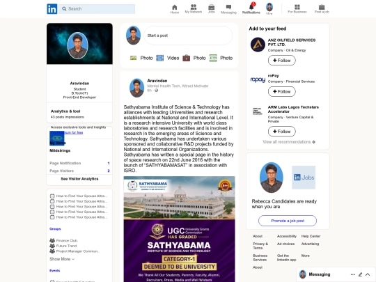Follow ANZ Oilfield Services
Viewport: 376px width, 282px height.
click(x=282, y=60)
